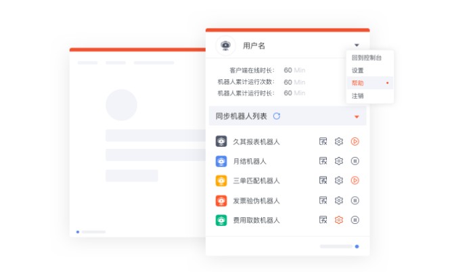The height and width of the screenshot is (272, 454).
Task: Click the 费用取数机器人 name
Action: coord(256,221)
